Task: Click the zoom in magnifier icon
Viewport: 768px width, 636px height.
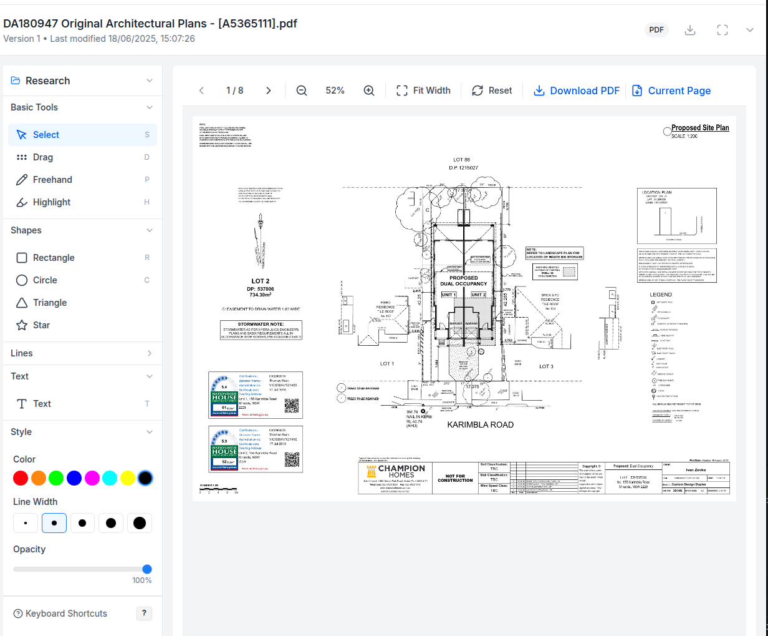Action: coord(369,91)
